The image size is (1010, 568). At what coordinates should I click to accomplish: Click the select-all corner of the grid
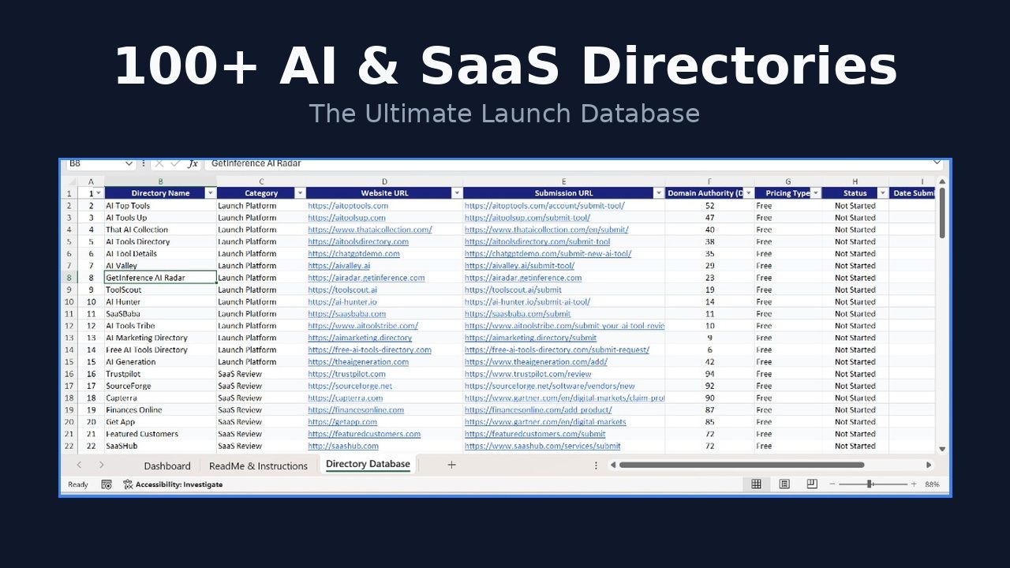click(x=69, y=181)
